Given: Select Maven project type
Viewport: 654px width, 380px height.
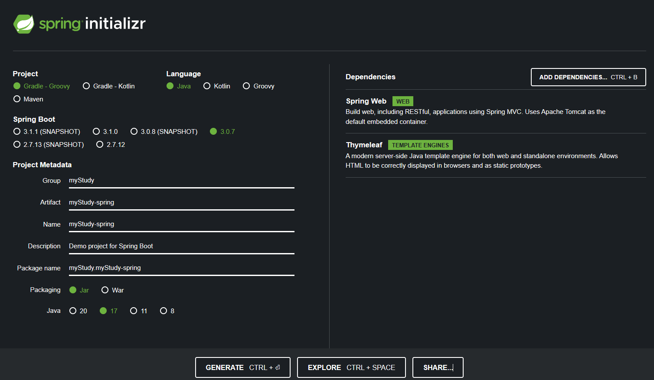Looking at the screenshot, I should tap(28, 99).
